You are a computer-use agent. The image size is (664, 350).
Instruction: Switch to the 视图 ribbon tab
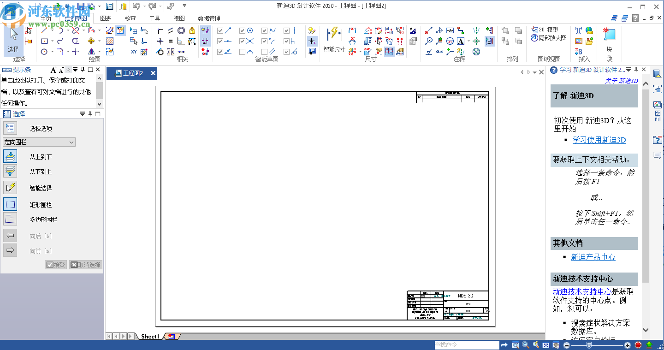pos(179,18)
